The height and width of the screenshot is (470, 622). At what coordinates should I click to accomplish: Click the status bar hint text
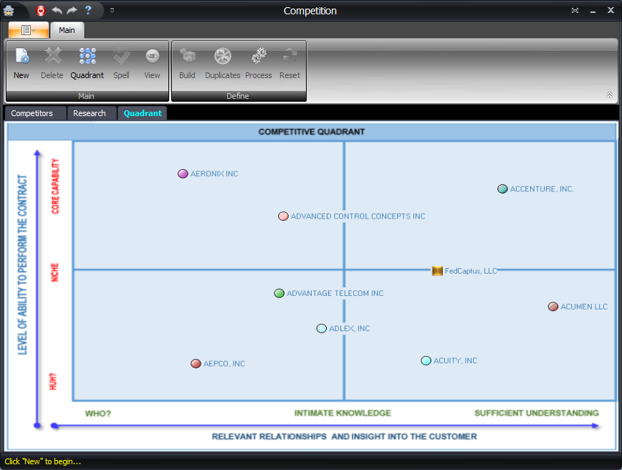click(43, 461)
